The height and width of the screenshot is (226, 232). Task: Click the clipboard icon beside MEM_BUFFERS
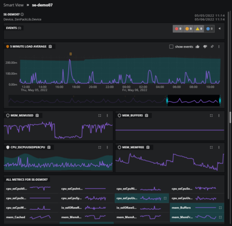pos(147,115)
